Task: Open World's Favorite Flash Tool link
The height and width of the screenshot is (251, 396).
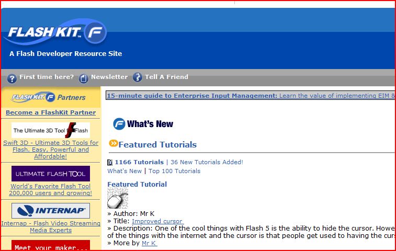Action: 51,189
